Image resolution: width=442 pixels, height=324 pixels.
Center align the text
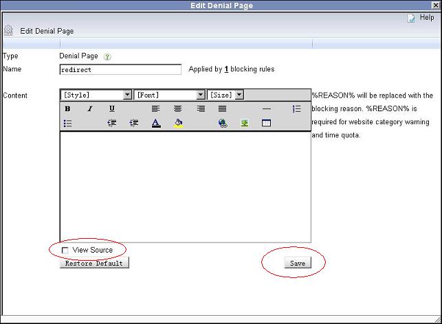[177, 108]
